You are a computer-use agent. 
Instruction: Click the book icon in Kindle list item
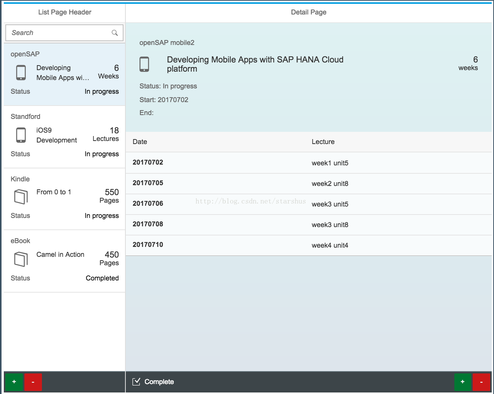click(x=21, y=197)
